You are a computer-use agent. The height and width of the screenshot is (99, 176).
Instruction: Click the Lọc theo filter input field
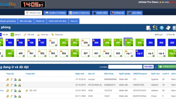tap(125, 67)
